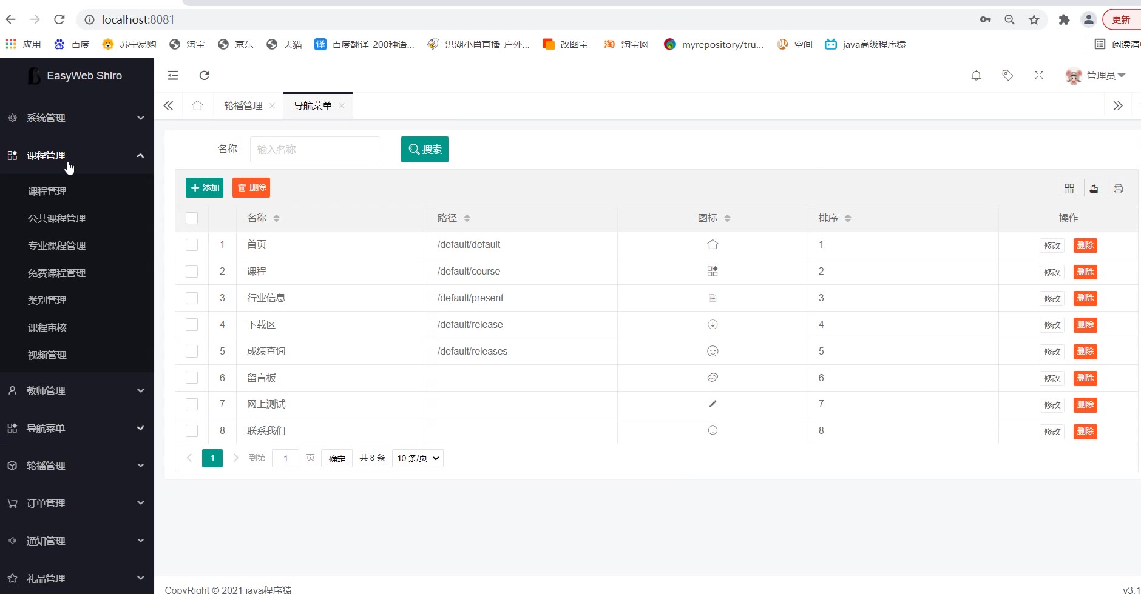
Task: Switch to the 轮播管理 tab
Action: click(243, 105)
